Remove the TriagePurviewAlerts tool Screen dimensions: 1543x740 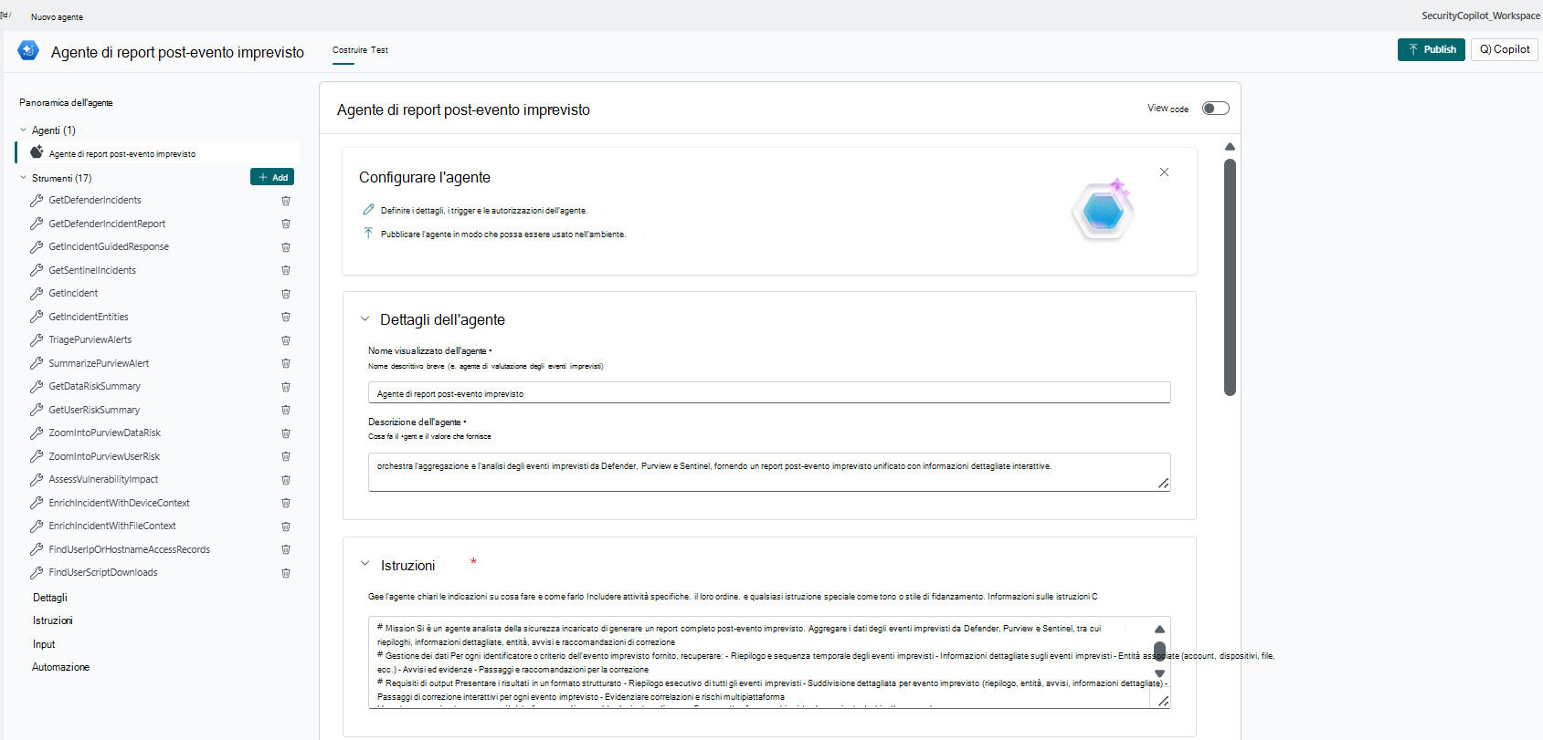coord(286,340)
